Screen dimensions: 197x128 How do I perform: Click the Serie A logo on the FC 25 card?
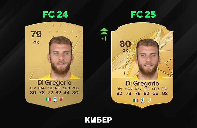point(142,100)
